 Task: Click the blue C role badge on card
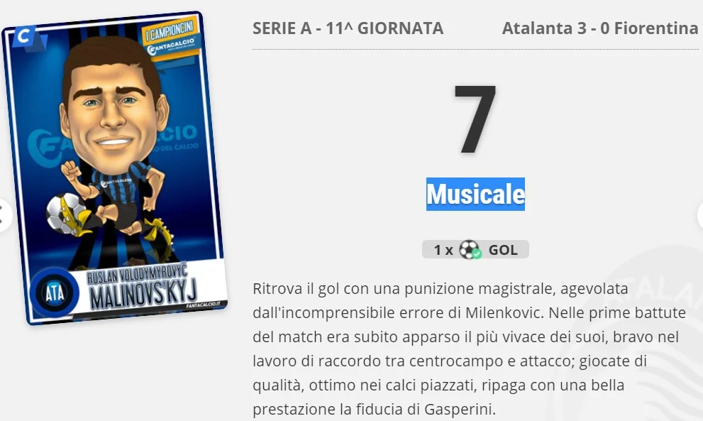point(26,37)
